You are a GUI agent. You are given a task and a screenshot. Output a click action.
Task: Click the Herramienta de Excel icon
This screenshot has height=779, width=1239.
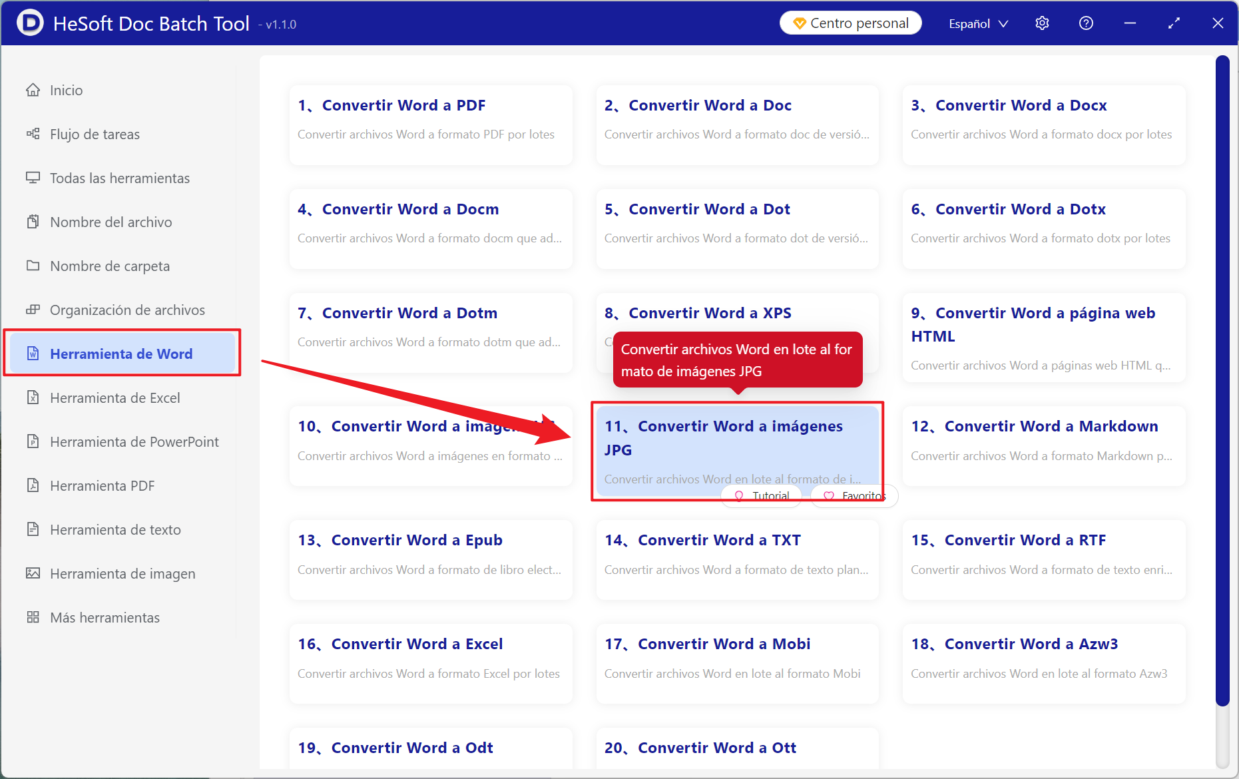(x=33, y=397)
